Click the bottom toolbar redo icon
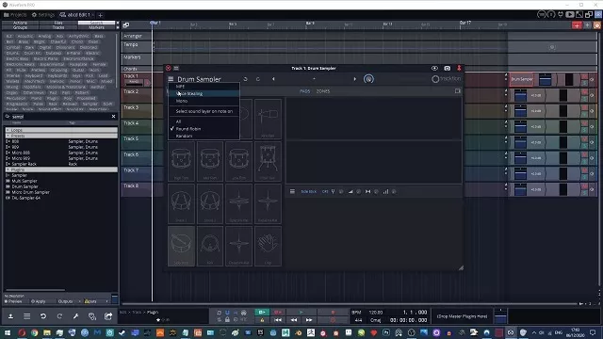 tap(59, 316)
